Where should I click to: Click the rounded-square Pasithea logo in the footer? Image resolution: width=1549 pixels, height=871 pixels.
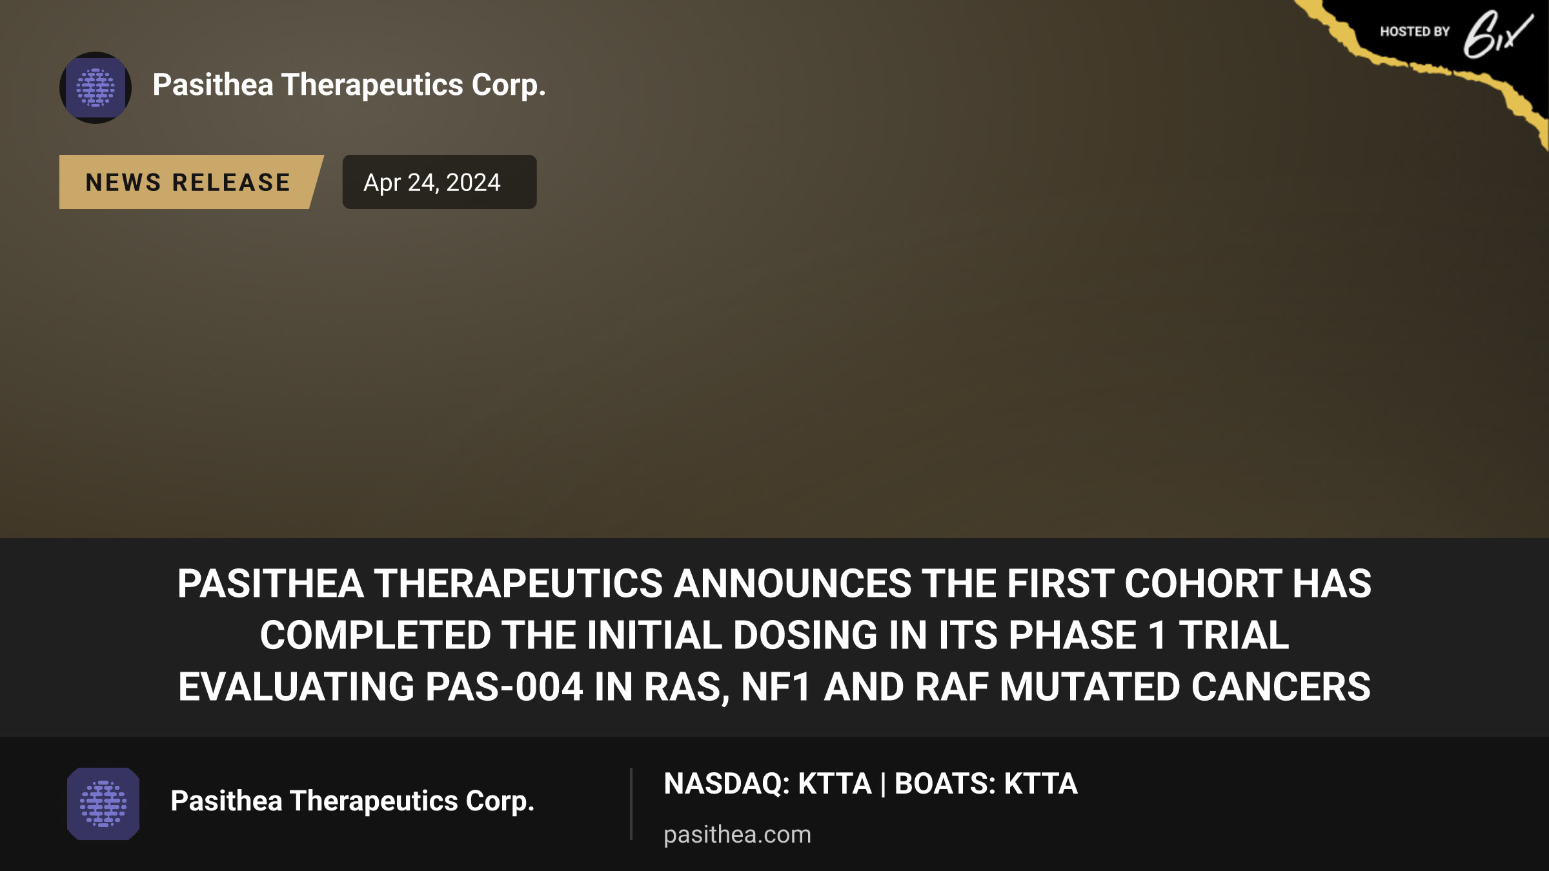click(x=103, y=804)
